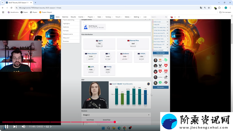Click the red video progress scrubber handle
This screenshot has height=131, width=233.
click(x=115, y=122)
